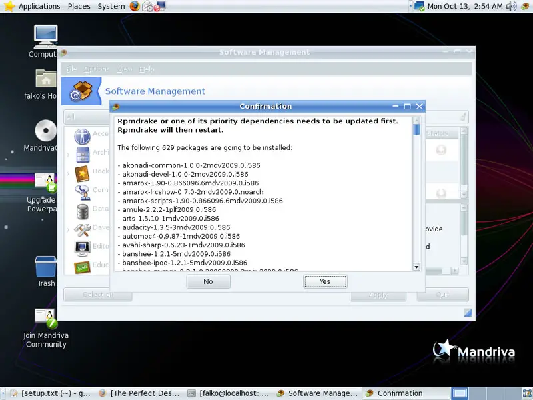Open the Trash desktop icon

pyautogui.click(x=45, y=266)
